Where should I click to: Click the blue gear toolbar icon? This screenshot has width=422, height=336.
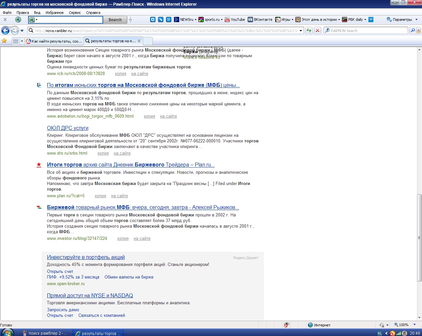[153, 19]
